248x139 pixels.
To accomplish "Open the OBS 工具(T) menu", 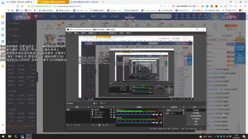I will pyautogui.click(x=122, y=33).
